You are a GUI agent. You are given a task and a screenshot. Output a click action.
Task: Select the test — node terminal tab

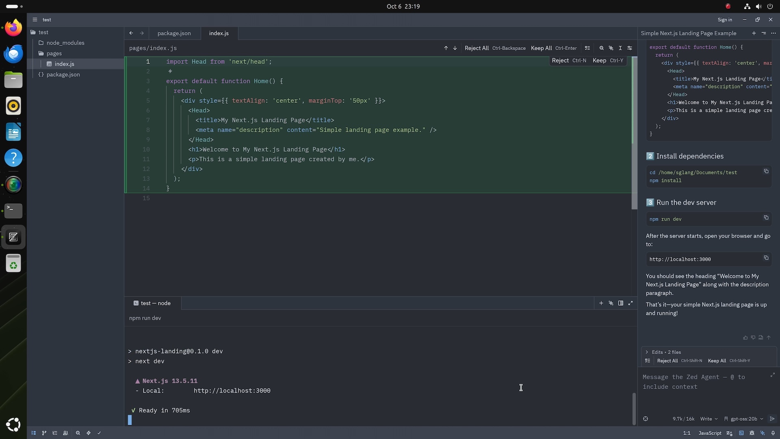pos(153,303)
